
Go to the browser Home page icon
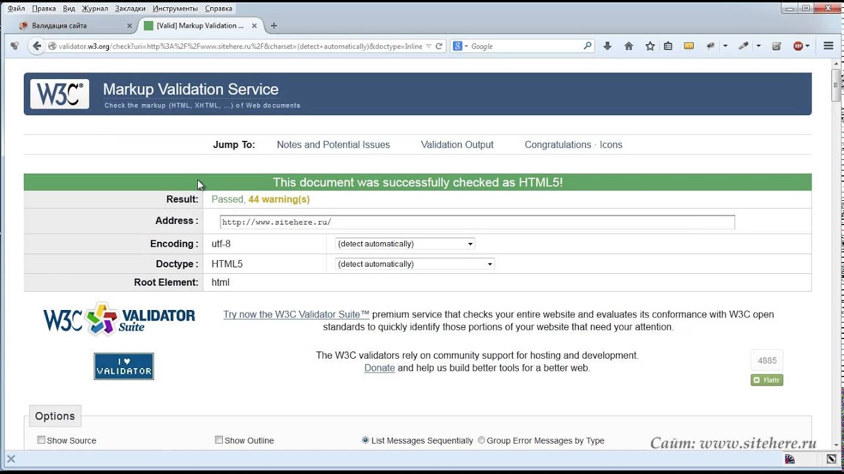coord(628,46)
